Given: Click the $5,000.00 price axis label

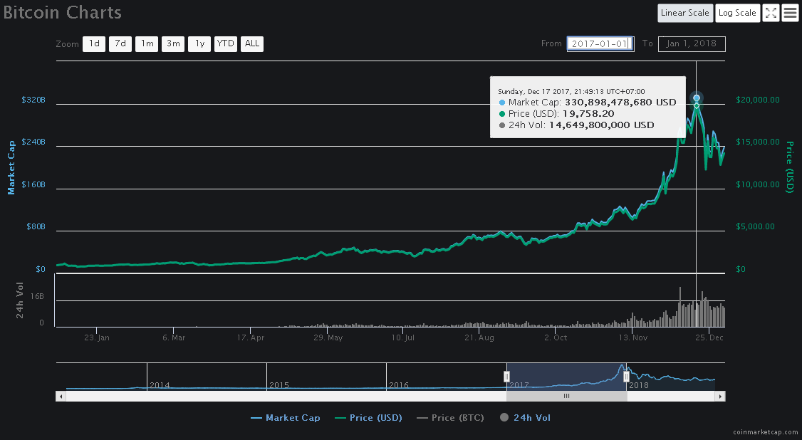Looking at the screenshot, I should coord(756,226).
